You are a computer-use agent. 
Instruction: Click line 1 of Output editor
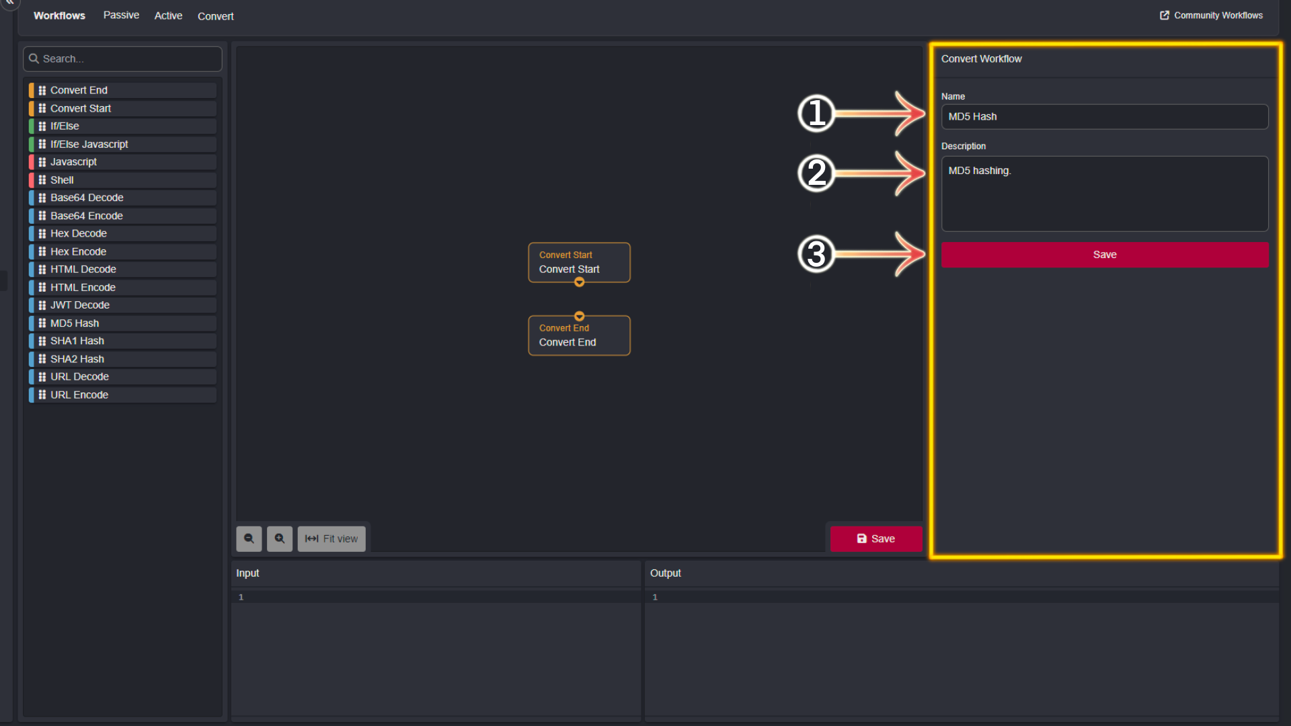click(x=962, y=597)
